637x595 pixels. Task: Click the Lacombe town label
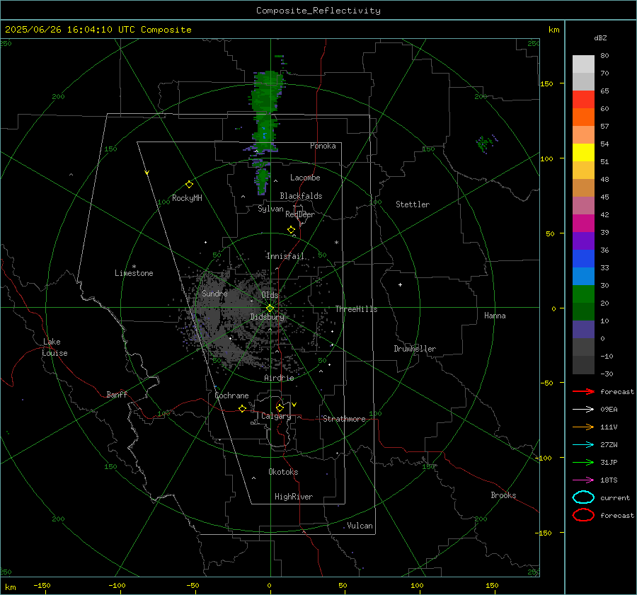pos(305,178)
